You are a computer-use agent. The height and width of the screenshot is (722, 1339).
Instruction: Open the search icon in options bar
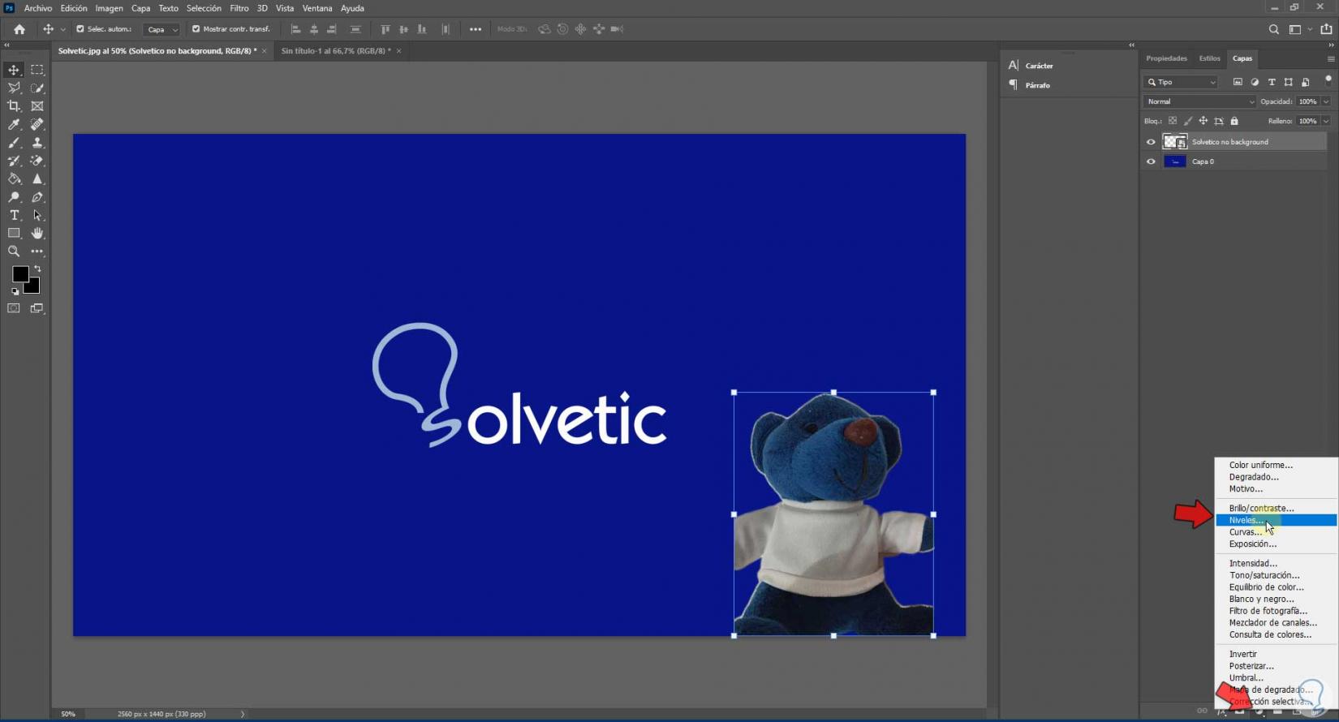point(1274,29)
